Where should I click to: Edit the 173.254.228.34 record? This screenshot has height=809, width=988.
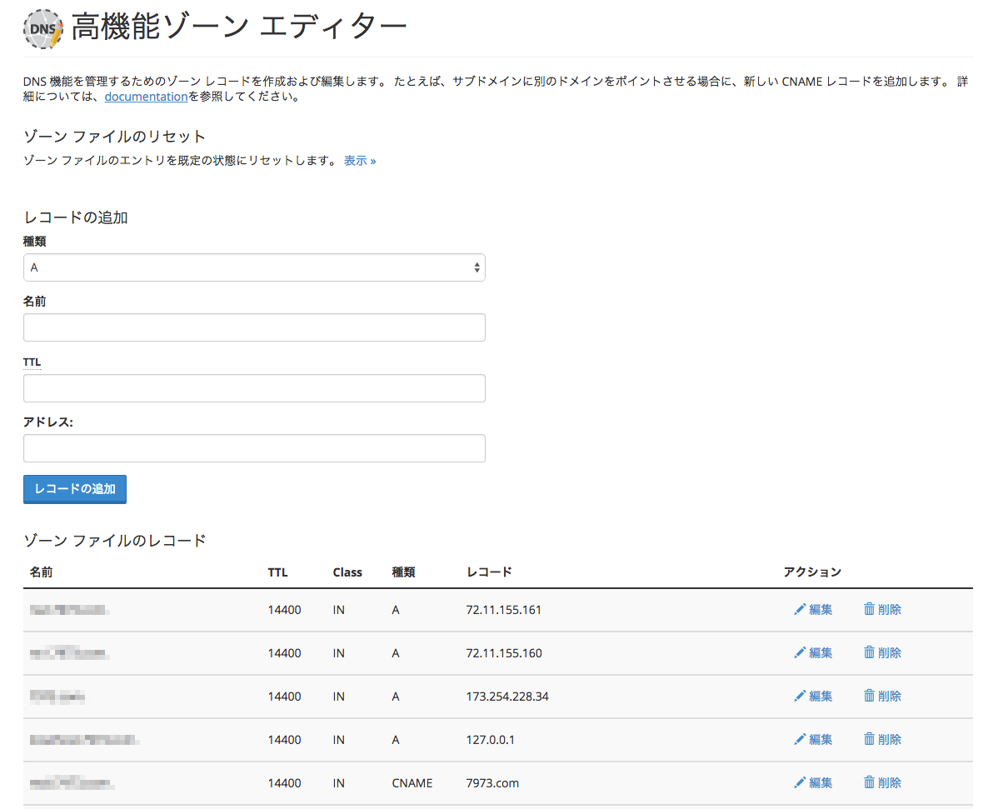(813, 697)
